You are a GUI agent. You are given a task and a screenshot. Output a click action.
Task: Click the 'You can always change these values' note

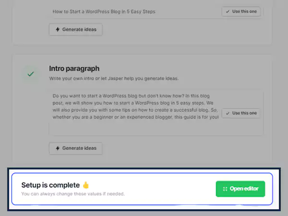[72, 194]
